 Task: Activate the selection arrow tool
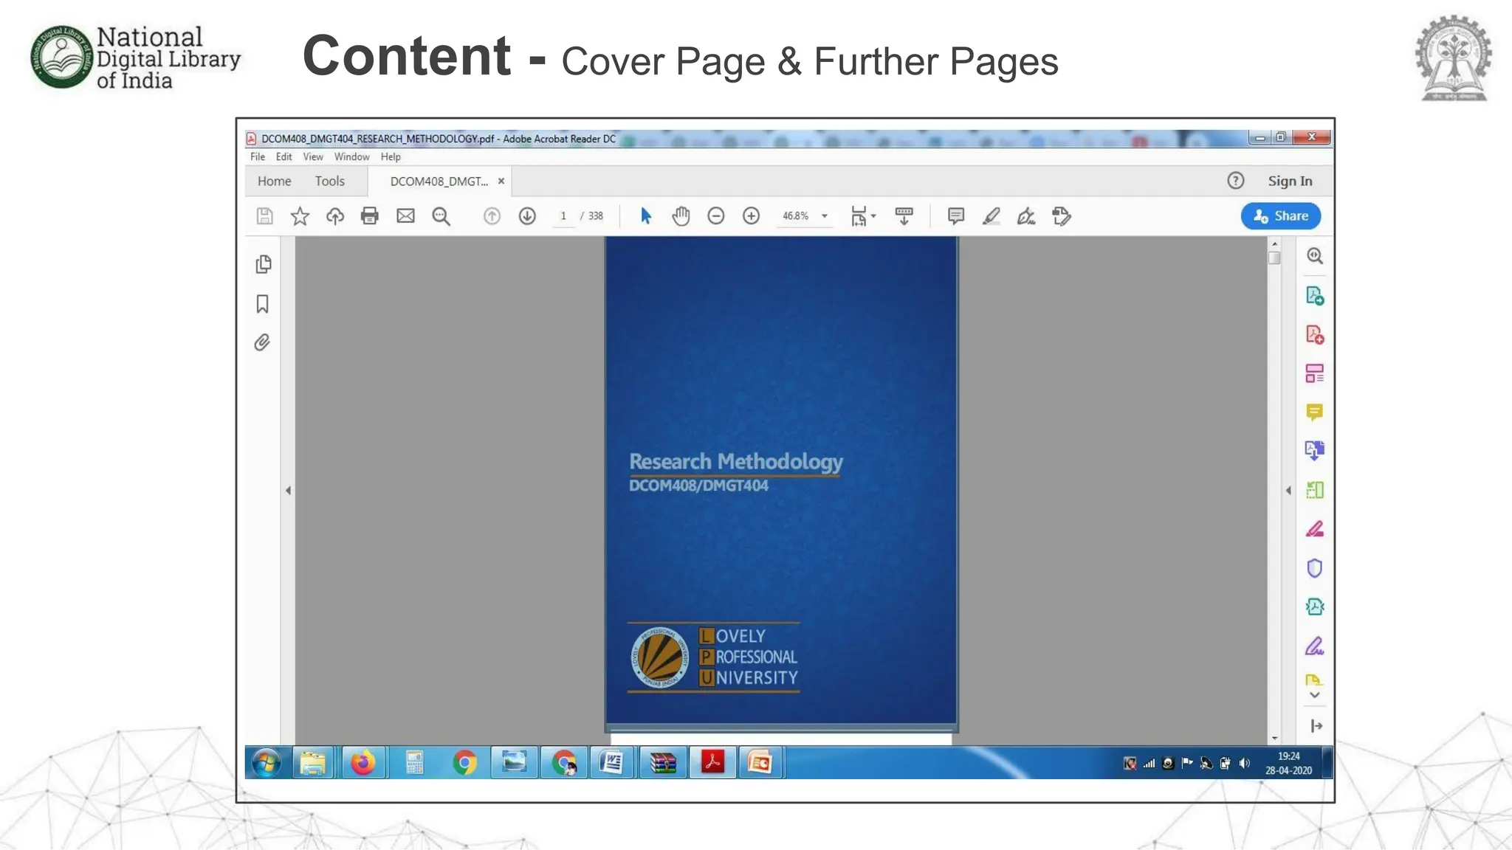tap(646, 216)
